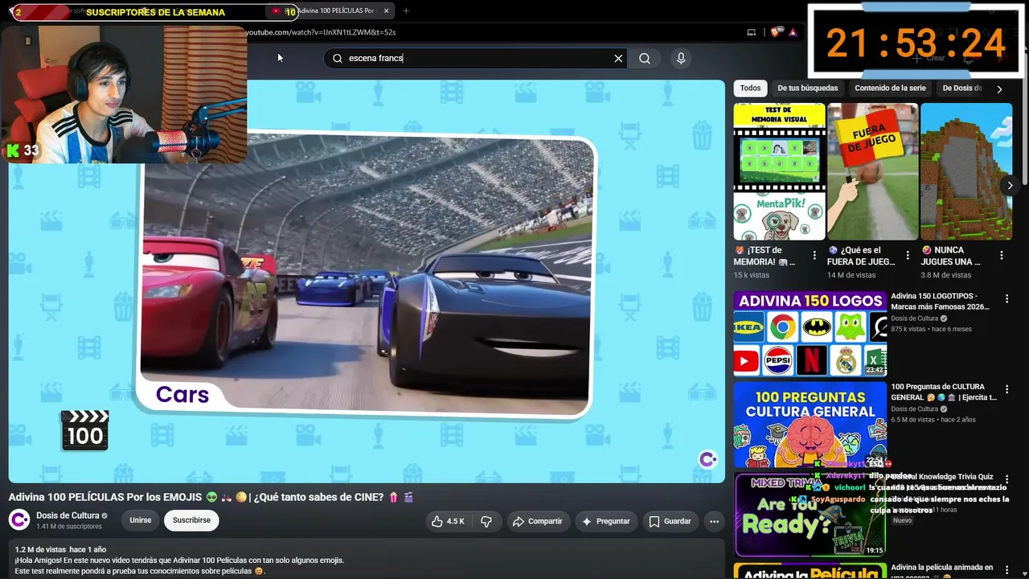Open options for TEST de MEMORIA short

pos(814,255)
